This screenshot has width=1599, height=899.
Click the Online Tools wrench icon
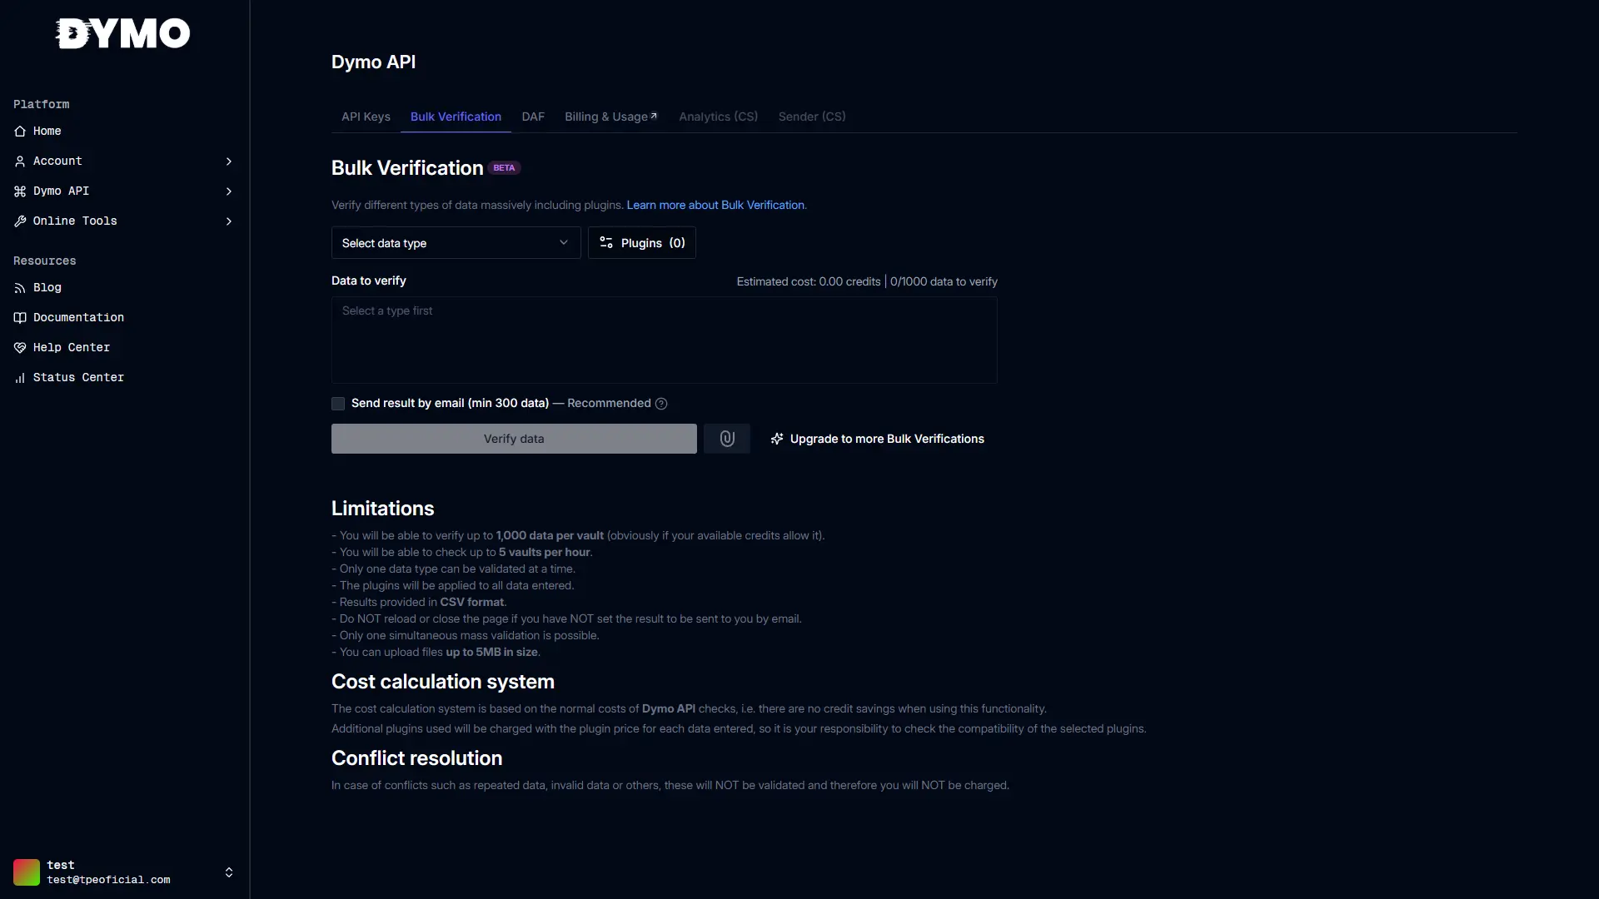coord(20,221)
